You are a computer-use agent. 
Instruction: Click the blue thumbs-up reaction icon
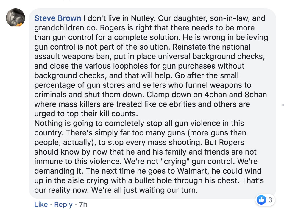coord(261,200)
